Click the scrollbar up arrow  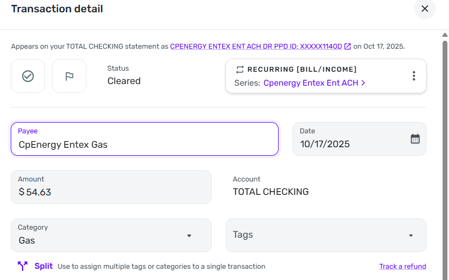click(445, 35)
